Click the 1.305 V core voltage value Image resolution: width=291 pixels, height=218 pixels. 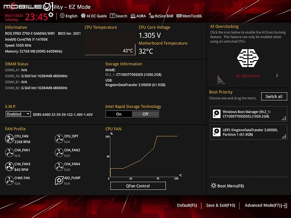150,35
